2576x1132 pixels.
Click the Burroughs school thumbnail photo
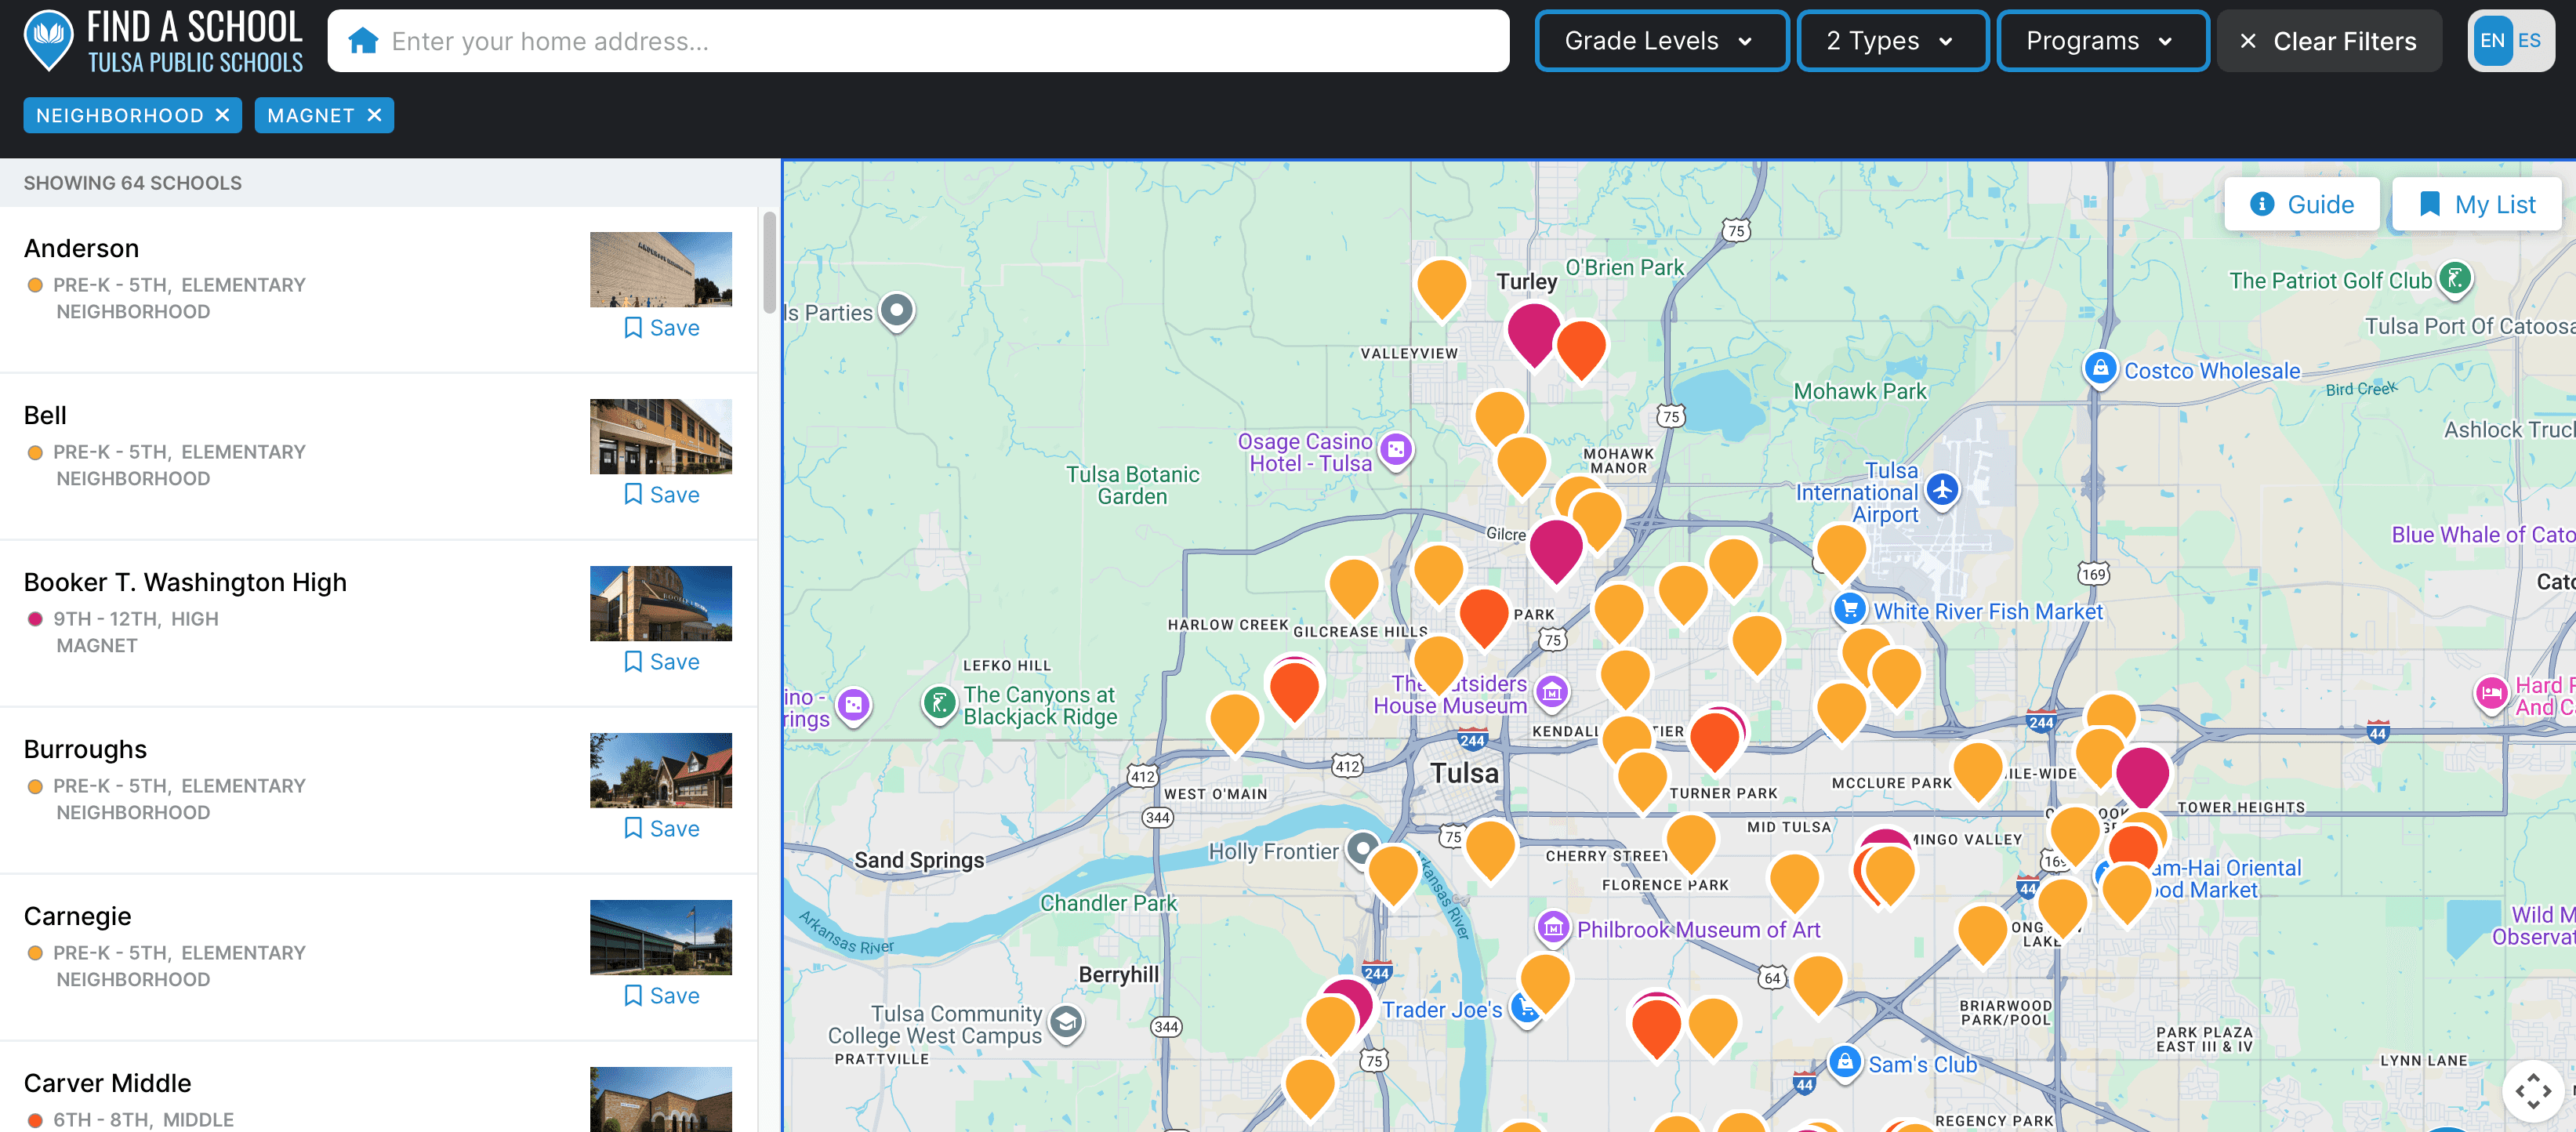point(661,771)
